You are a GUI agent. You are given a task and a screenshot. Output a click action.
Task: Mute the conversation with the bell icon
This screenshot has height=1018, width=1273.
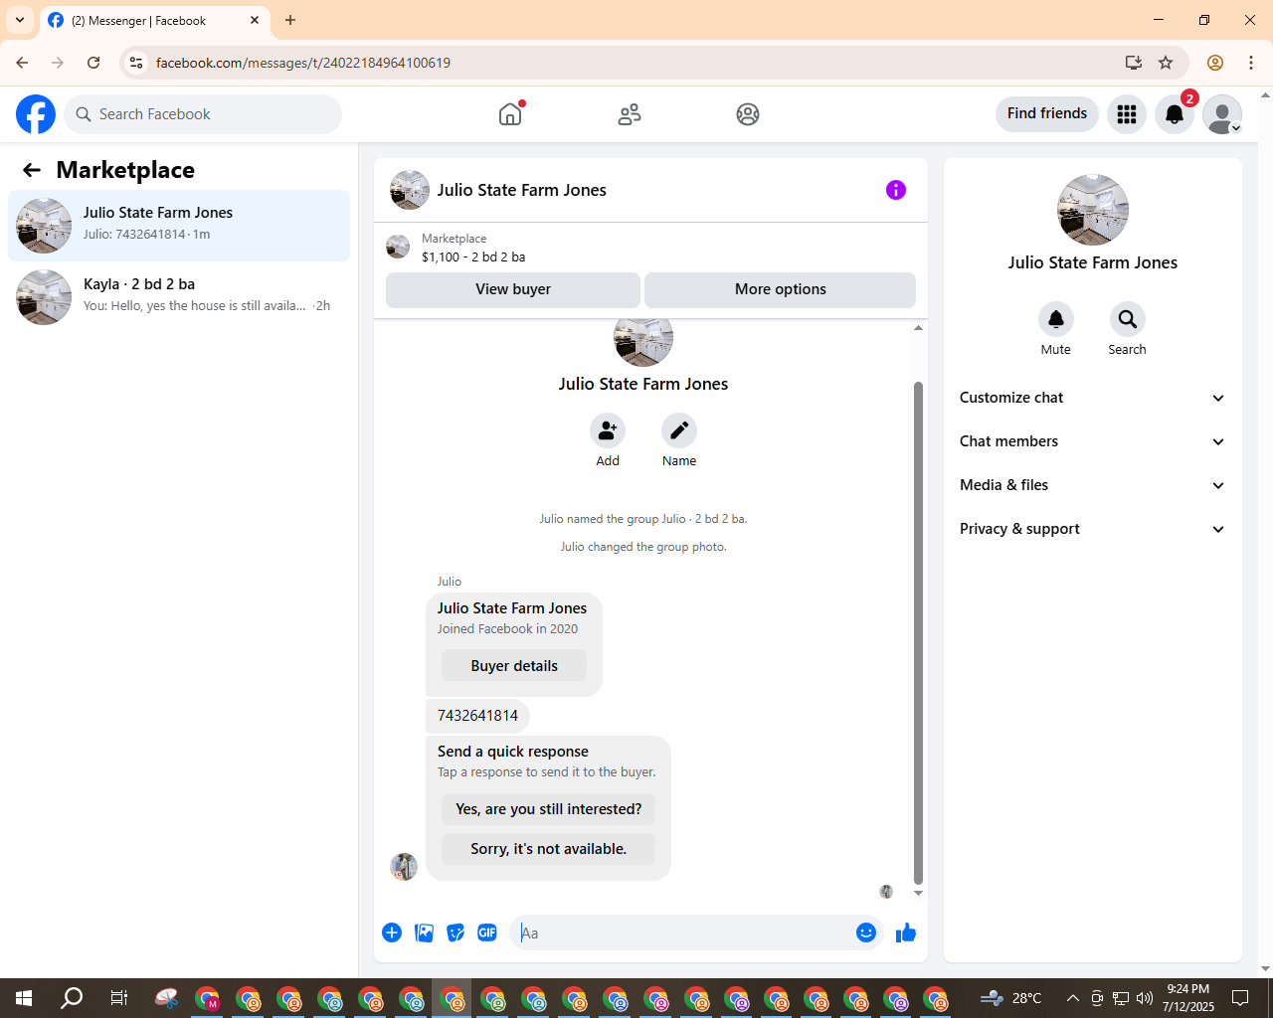(x=1056, y=319)
